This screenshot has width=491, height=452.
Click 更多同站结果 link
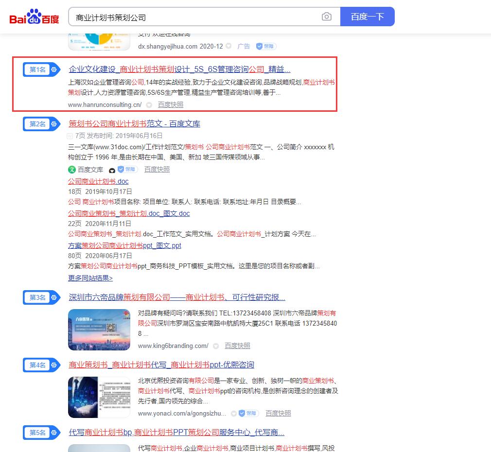pyautogui.click(x=90, y=278)
